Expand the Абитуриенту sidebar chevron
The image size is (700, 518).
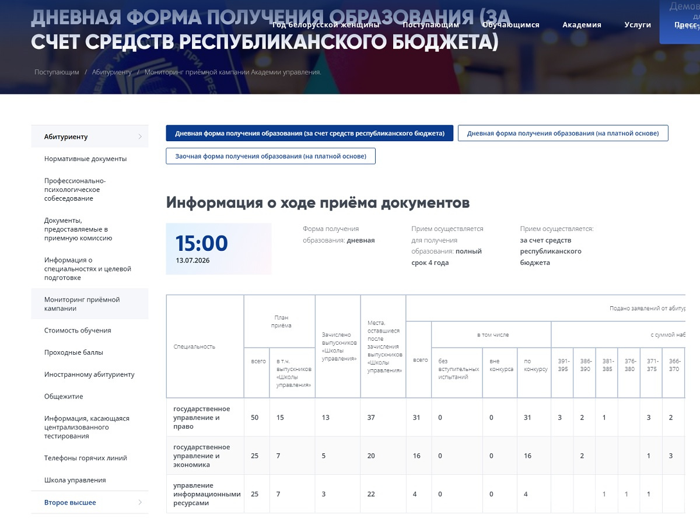point(140,136)
